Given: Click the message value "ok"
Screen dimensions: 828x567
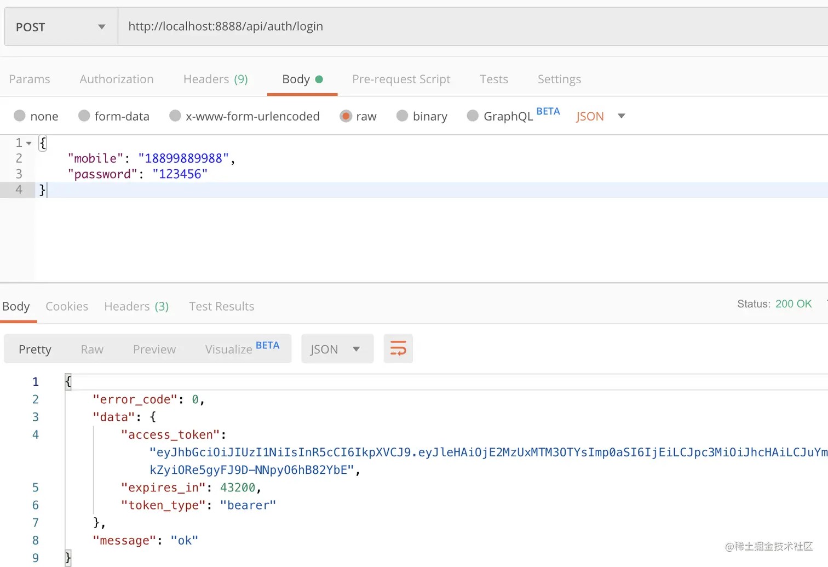Looking at the screenshot, I should [x=185, y=541].
